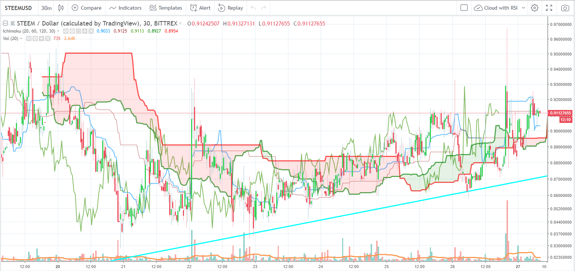This screenshot has height=271, width=575.
Task: Hide the Ichimoku indicator with its eye icon
Action: click(66, 31)
